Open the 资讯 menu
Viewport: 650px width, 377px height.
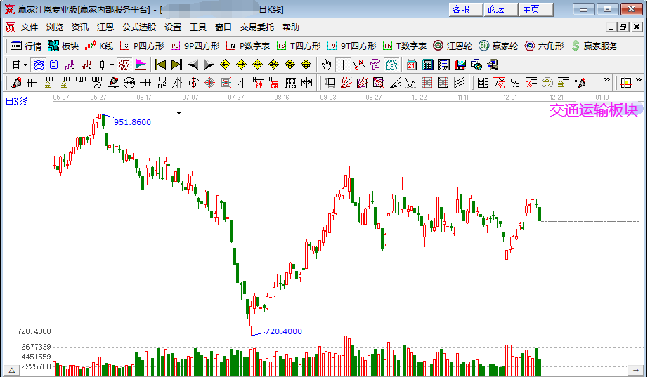point(80,27)
